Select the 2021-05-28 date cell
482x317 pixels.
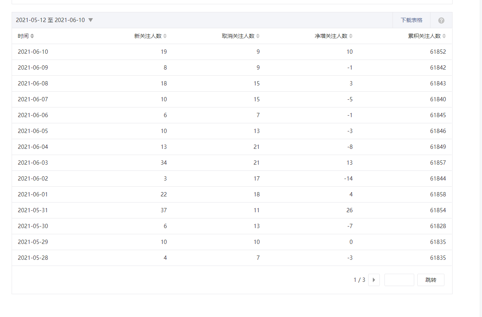(x=33, y=258)
